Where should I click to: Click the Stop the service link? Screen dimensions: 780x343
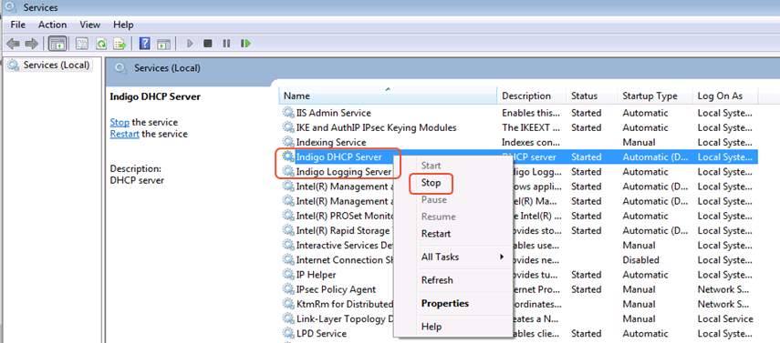(x=120, y=122)
